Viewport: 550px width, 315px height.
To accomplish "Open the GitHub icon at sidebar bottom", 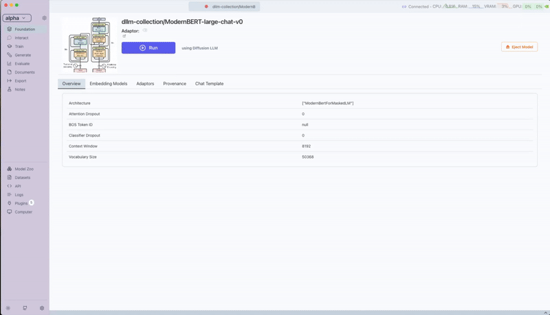I will [x=25, y=308].
